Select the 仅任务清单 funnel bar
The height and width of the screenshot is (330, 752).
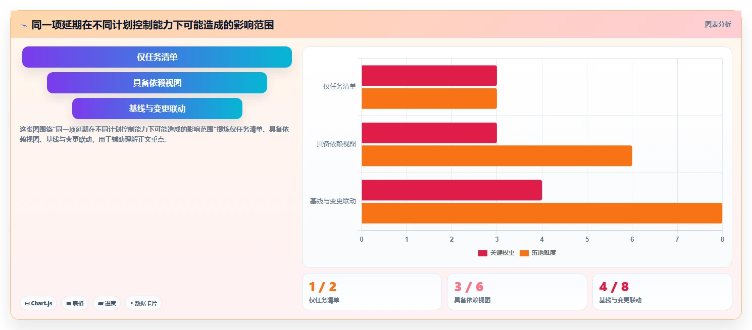pos(157,57)
